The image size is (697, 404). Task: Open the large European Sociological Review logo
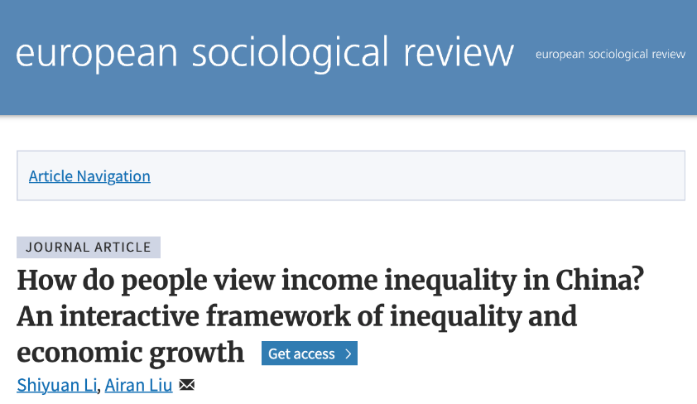265,53
